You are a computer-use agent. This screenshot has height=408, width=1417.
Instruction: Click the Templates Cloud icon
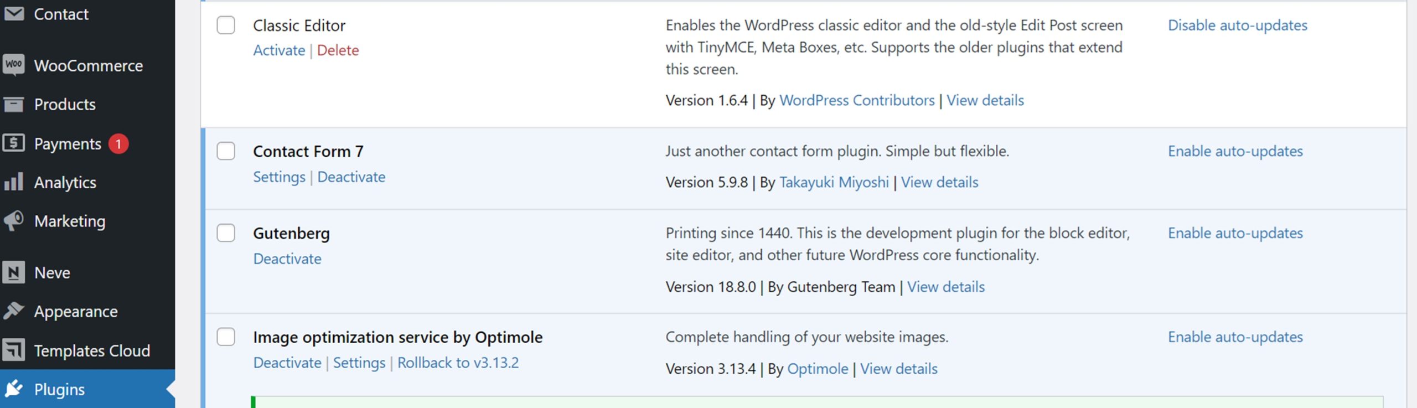[14, 350]
